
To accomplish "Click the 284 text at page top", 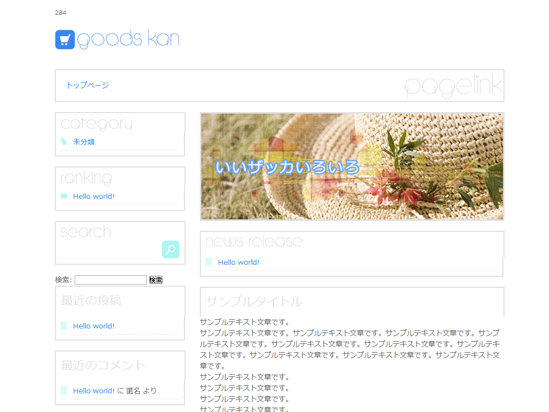I will (60, 13).
